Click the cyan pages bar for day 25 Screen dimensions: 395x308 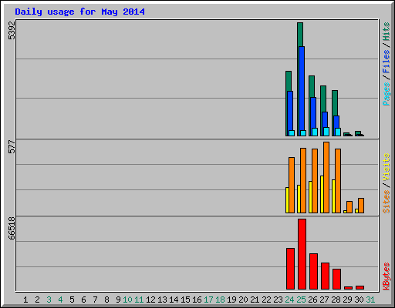point(303,133)
